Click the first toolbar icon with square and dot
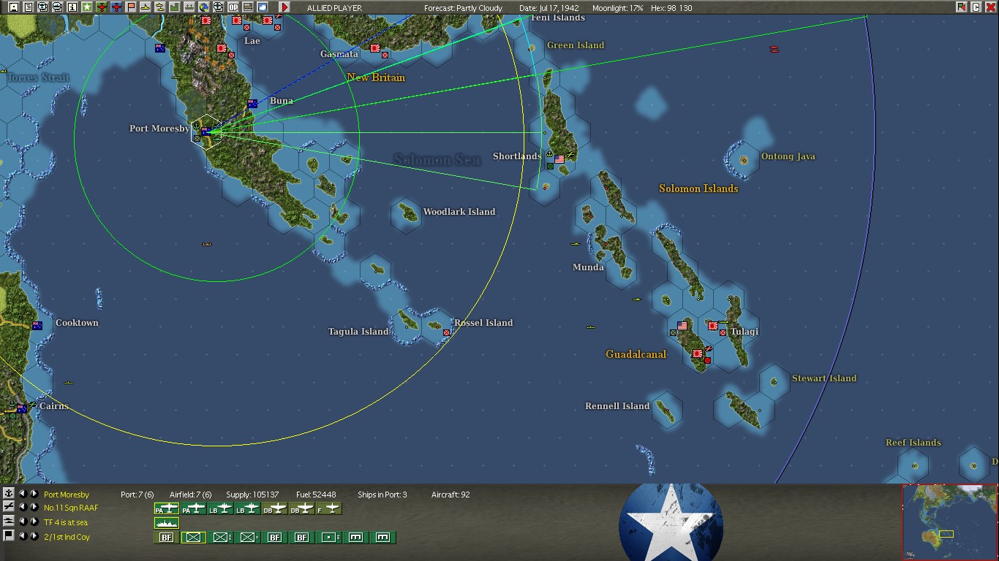The height and width of the screenshot is (561, 999). 14,7
